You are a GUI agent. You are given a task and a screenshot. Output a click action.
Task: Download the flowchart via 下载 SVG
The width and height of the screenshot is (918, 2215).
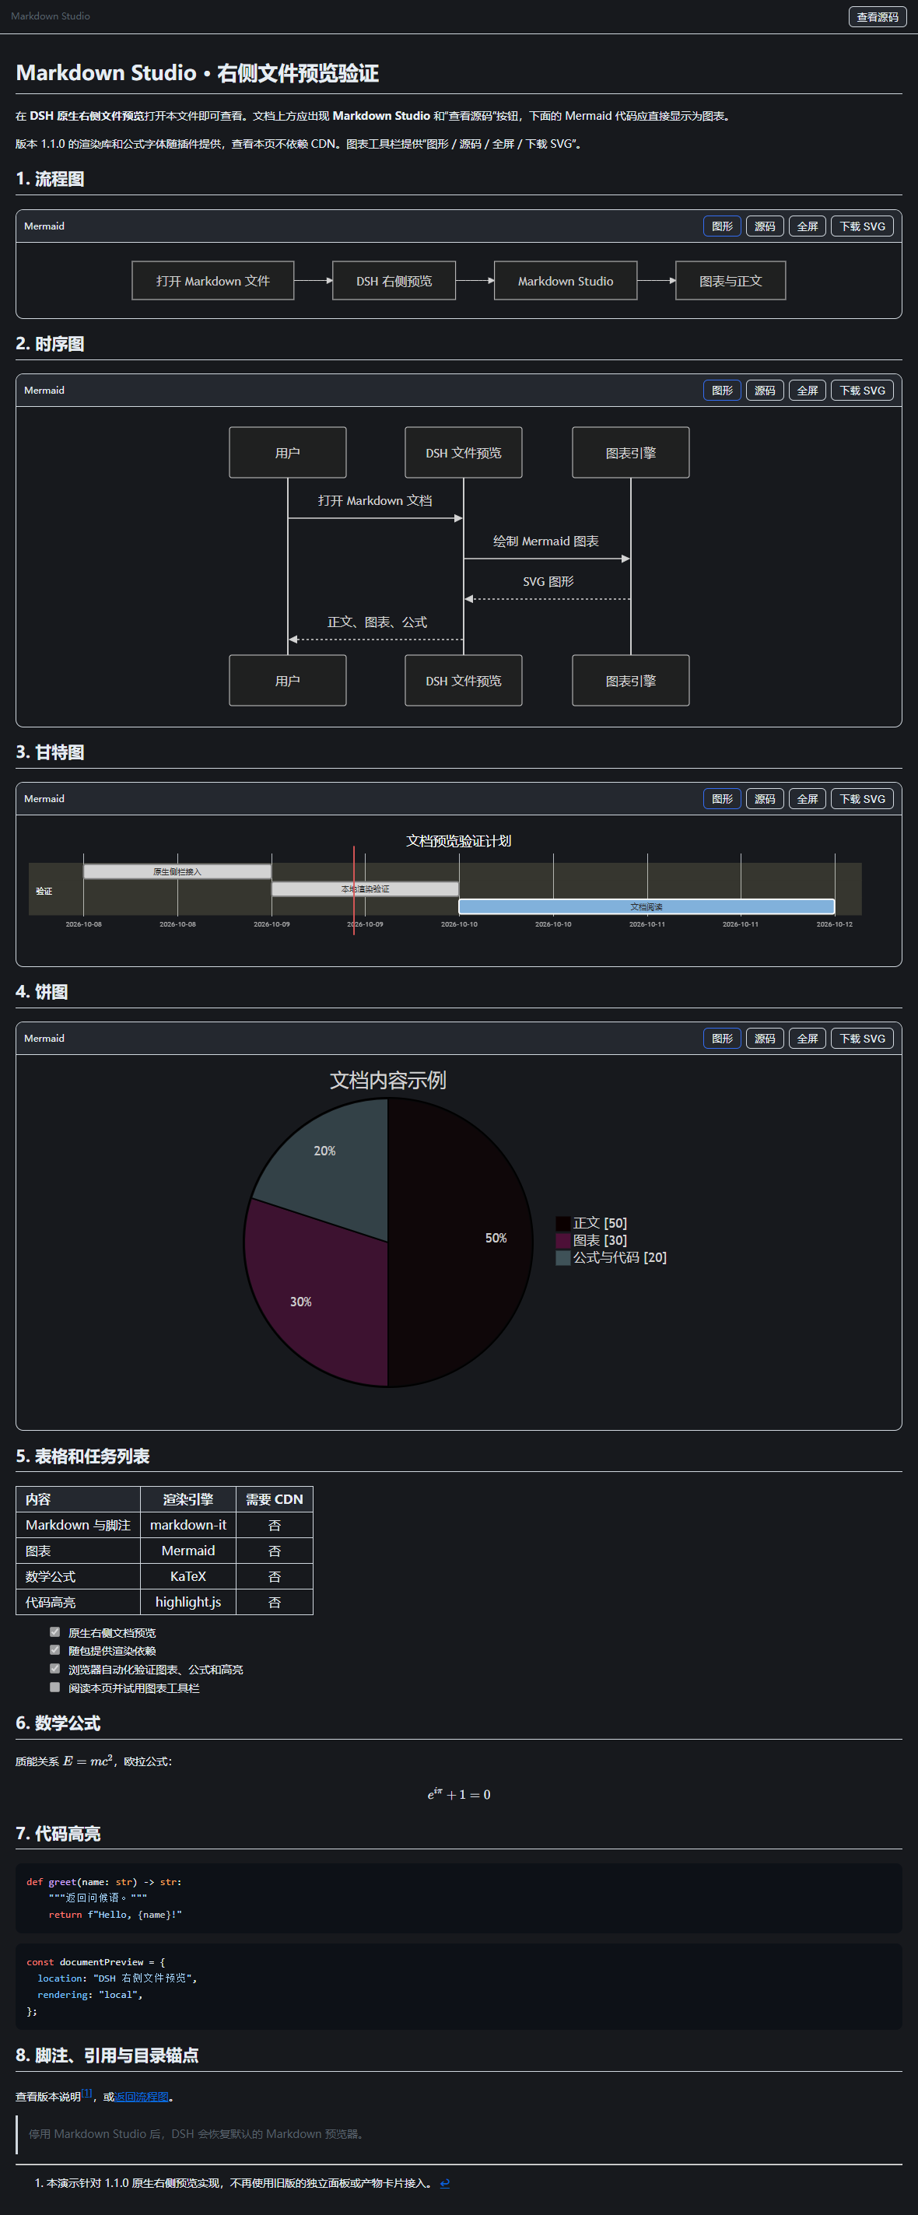(x=862, y=226)
